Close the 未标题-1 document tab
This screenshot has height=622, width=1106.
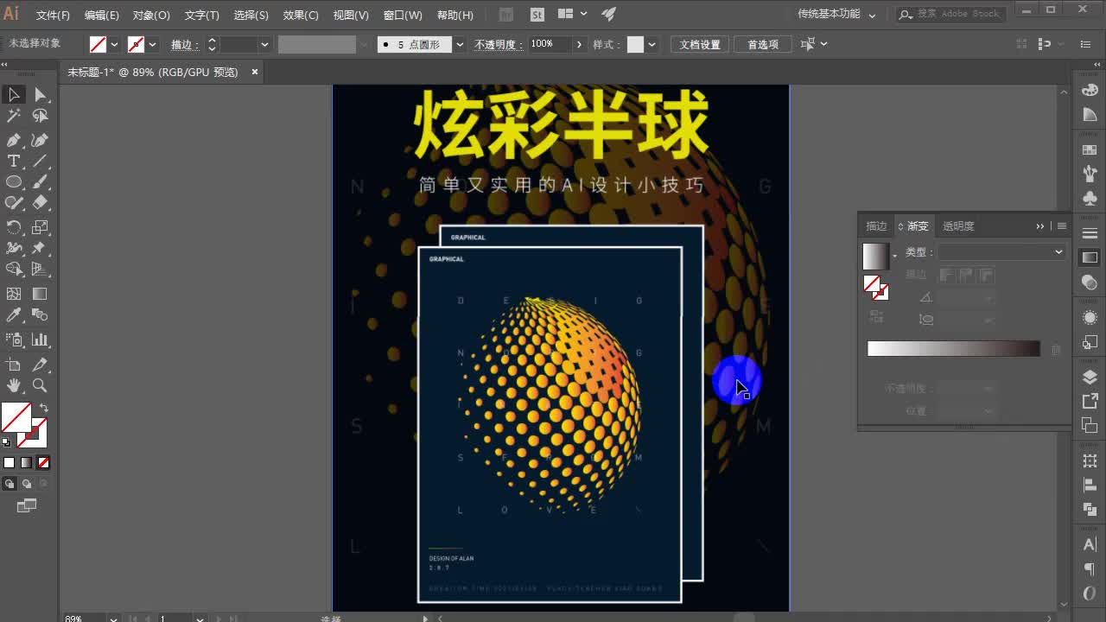coord(255,72)
